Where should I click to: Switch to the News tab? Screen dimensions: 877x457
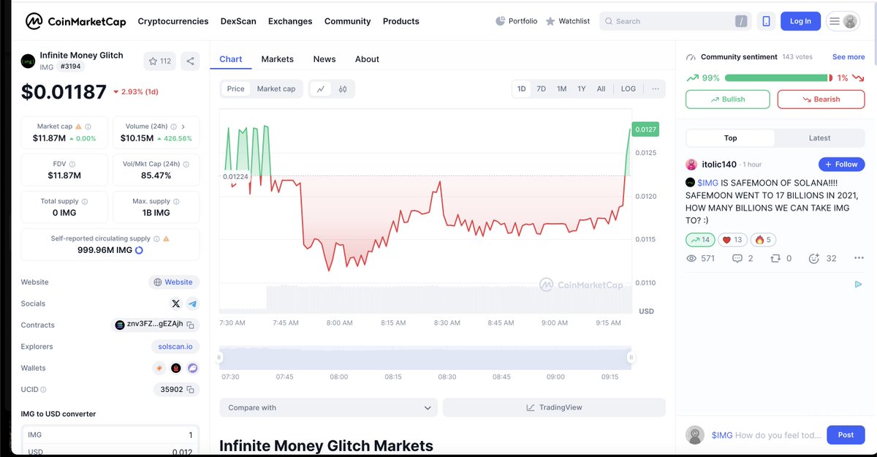(324, 59)
